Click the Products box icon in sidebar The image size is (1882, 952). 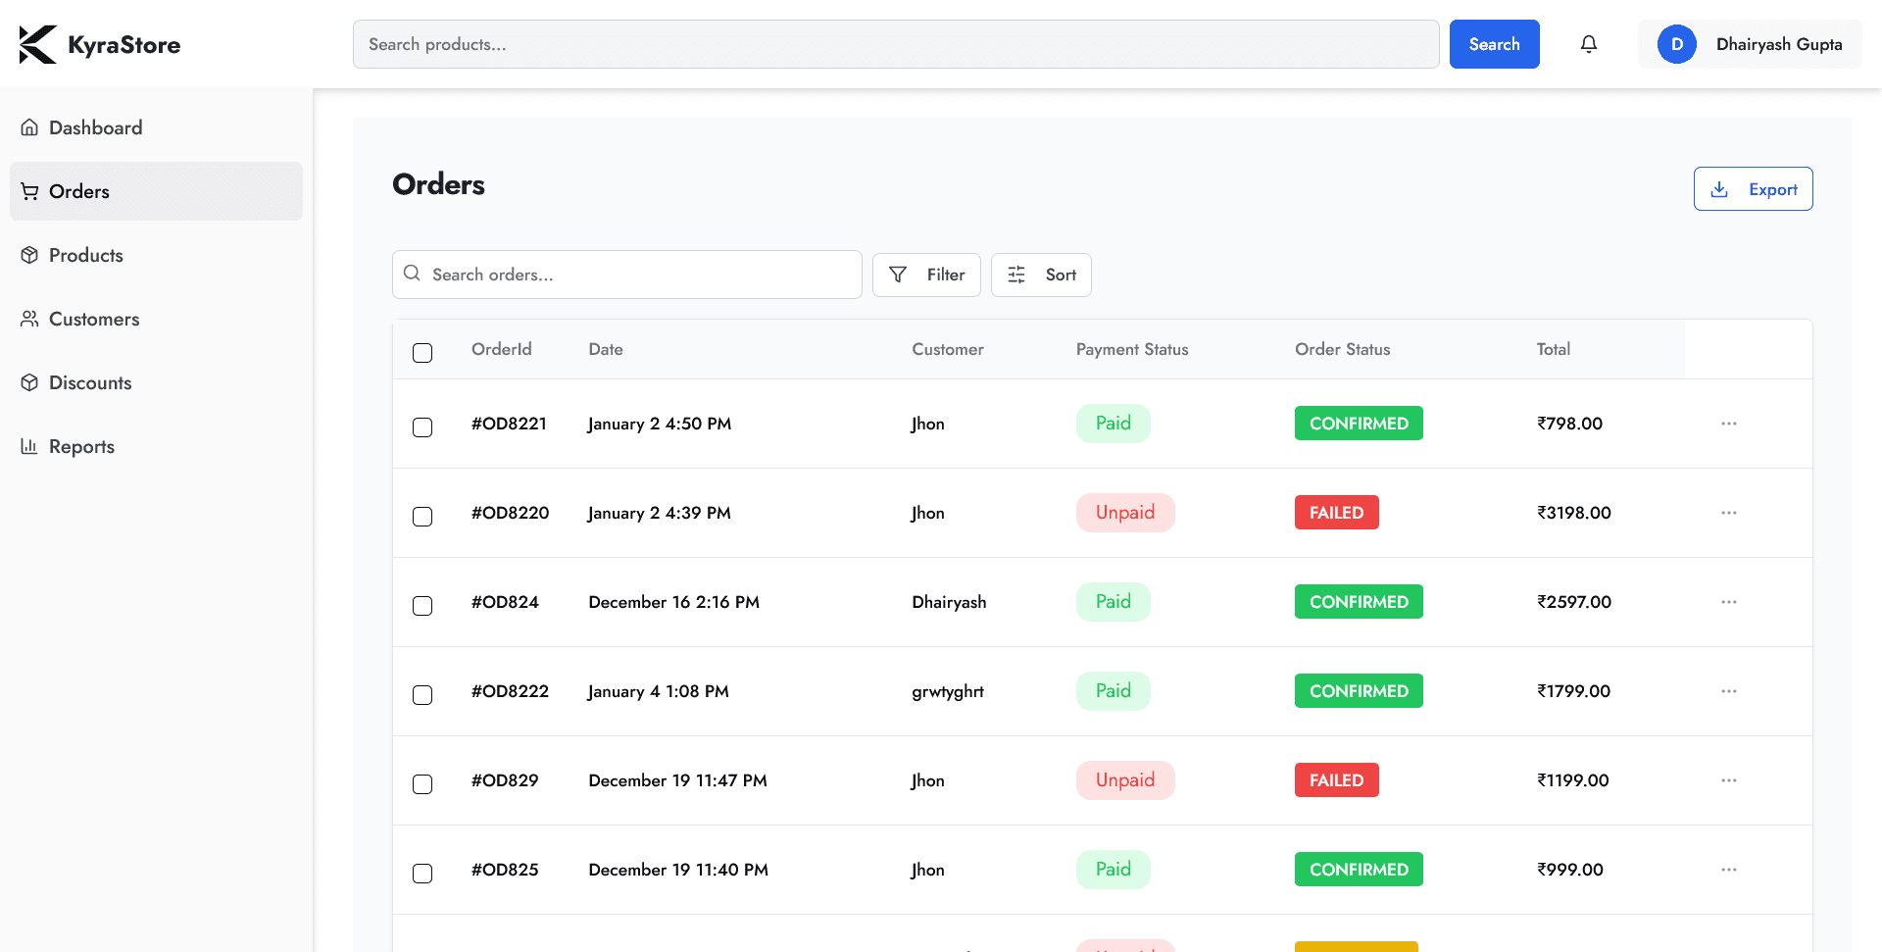point(29,255)
